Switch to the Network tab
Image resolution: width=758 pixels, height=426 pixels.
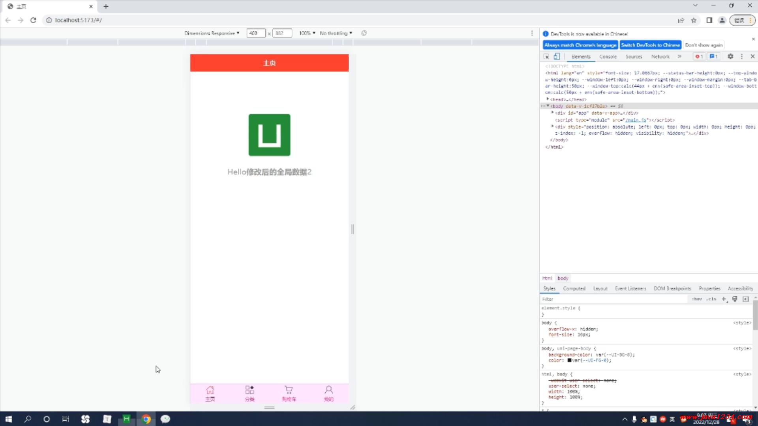click(x=660, y=57)
